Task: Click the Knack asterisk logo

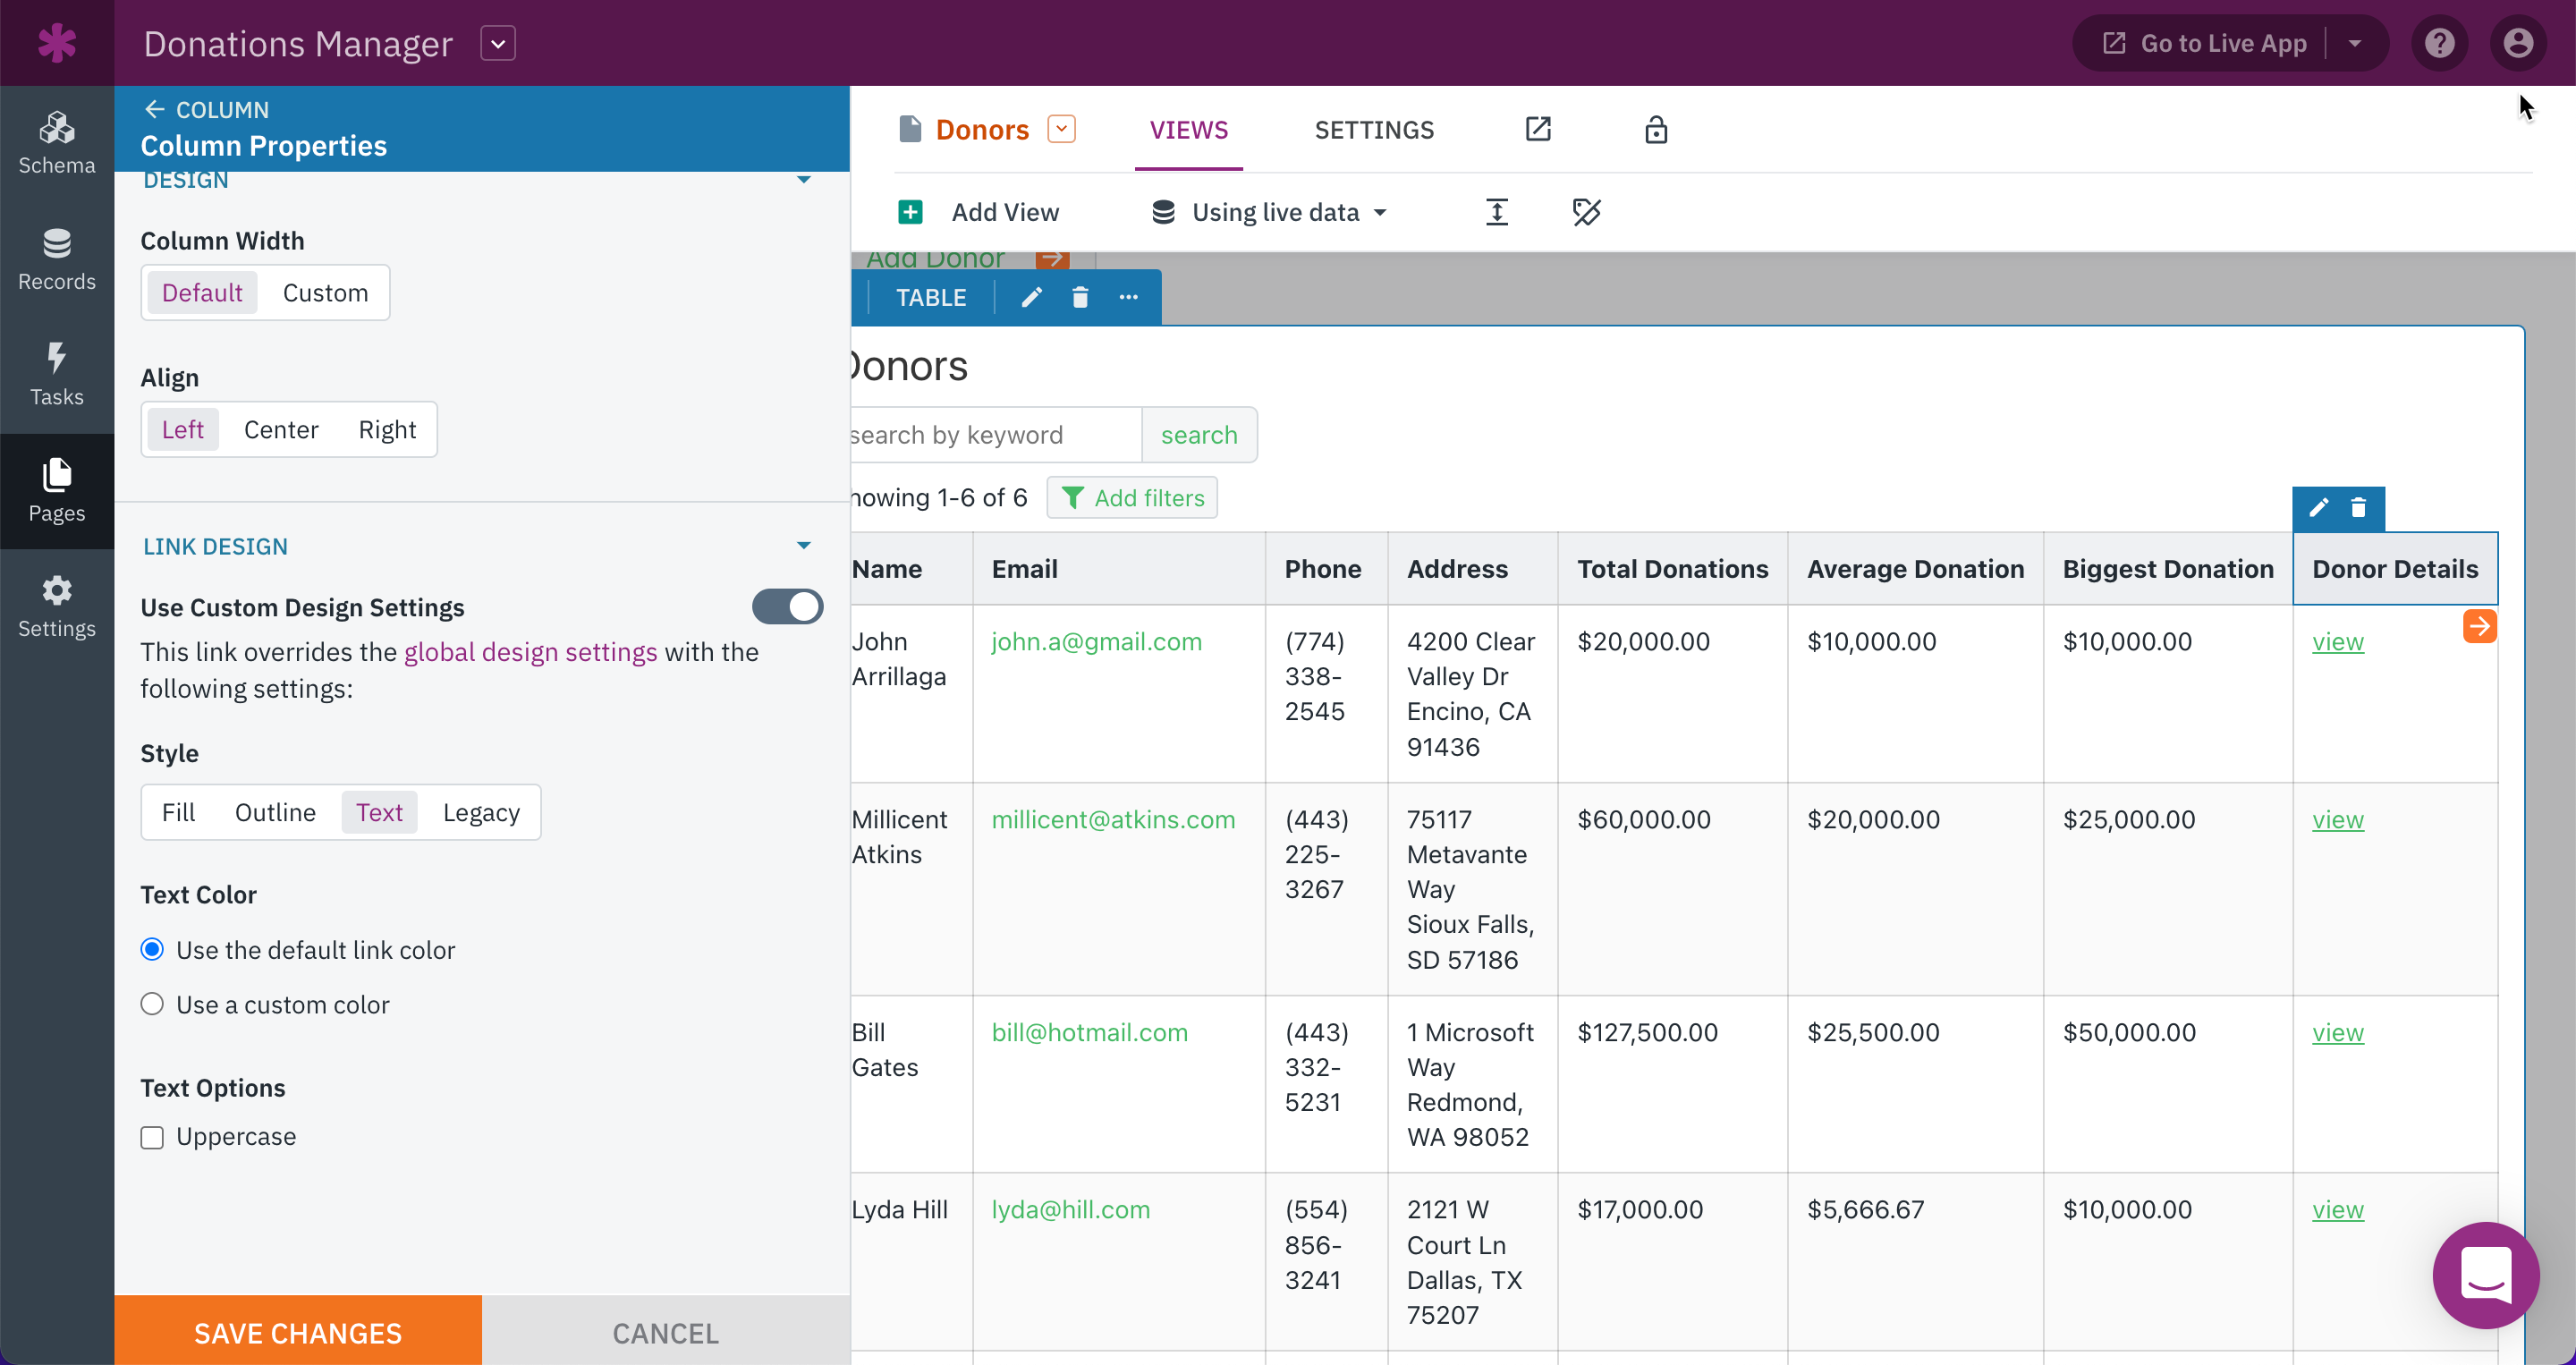Action: 57,43
